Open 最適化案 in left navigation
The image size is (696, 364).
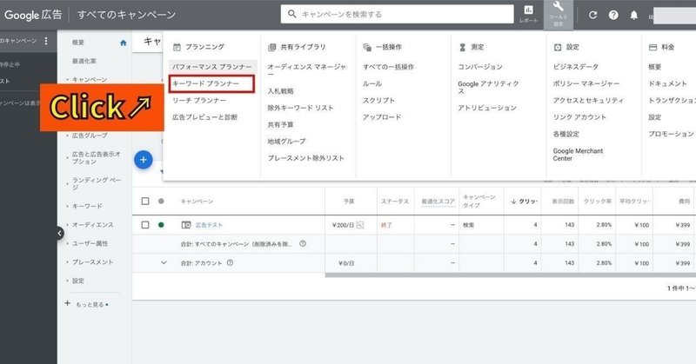click(84, 61)
